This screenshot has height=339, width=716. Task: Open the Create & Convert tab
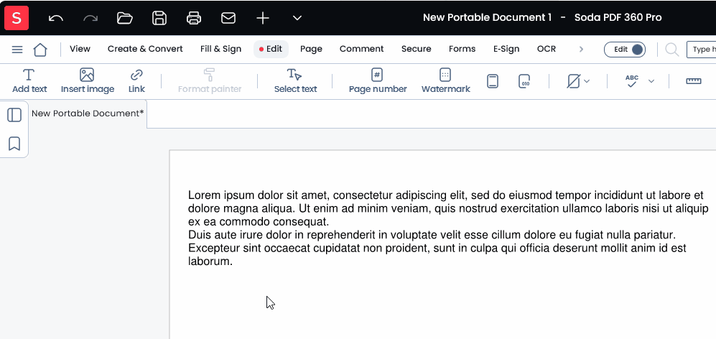pyautogui.click(x=145, y=49)
